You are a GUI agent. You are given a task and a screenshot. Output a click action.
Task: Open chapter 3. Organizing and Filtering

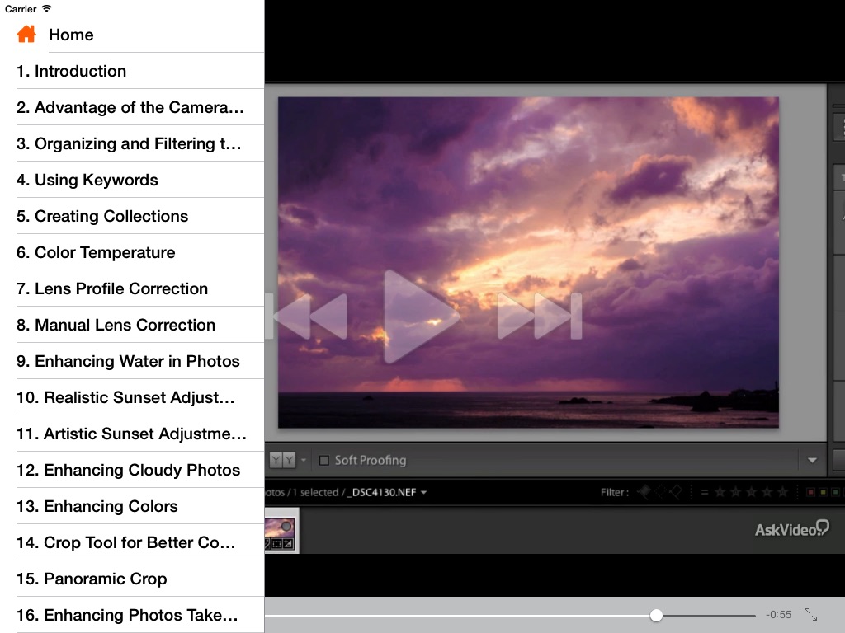point(132,143)
